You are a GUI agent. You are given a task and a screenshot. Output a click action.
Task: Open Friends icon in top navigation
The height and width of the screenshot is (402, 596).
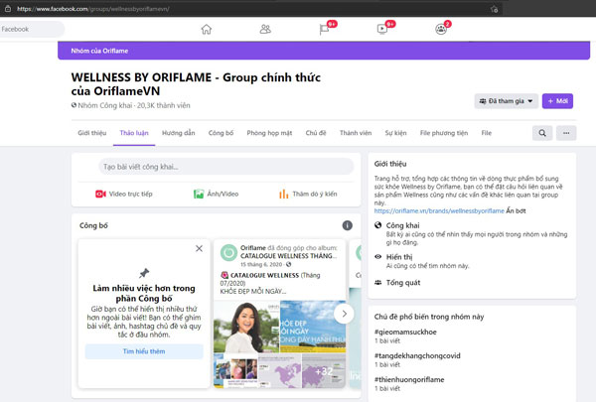click(x=265, y=29)
